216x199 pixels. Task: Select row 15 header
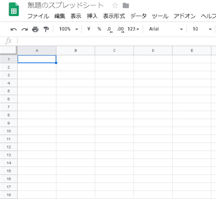click(x=9, y=171)
